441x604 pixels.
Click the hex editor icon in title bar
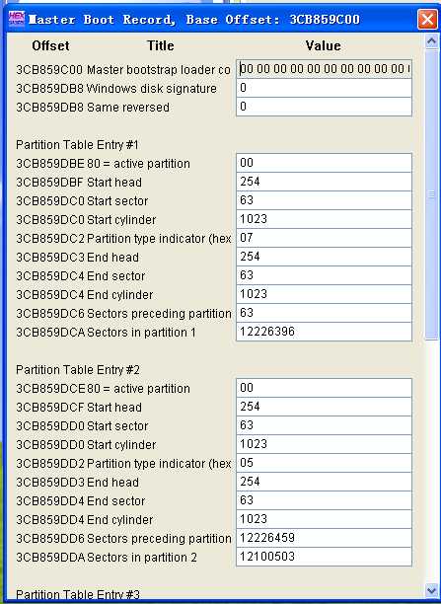click(x=17, y=19)
